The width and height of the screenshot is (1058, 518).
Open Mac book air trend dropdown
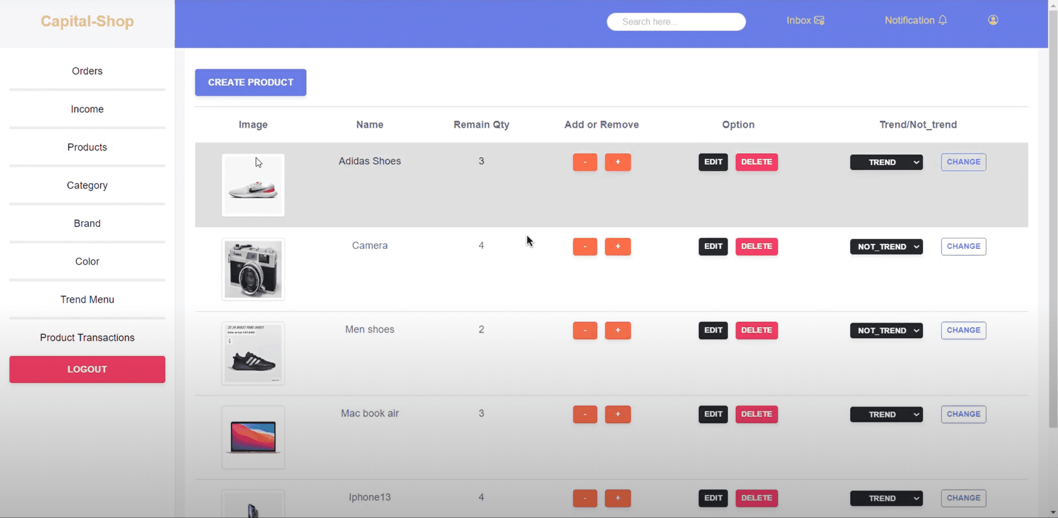[x=886, y=415]
